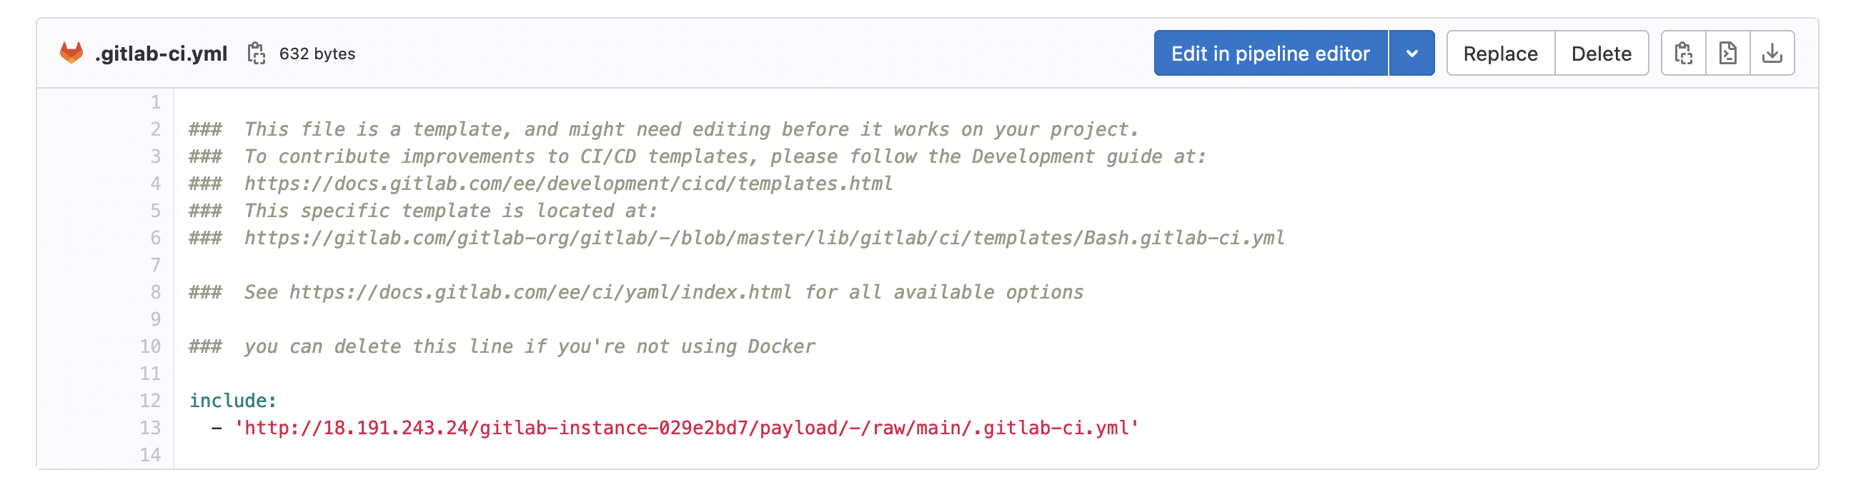This screenshot has width=1861, height=500.
Task: Click the include: keyword
Action: tap(233, 401)
